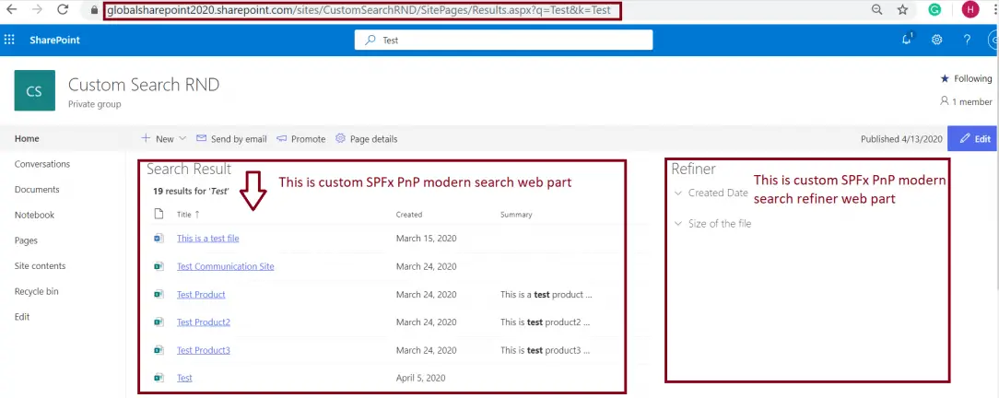Open the New dropdown arrow

(182, 138)
